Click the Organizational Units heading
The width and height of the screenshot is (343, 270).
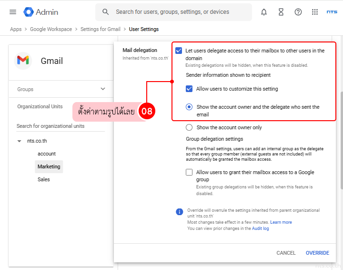coord(40,106)
